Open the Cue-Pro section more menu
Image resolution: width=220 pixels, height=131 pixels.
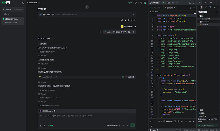(216, 116)
